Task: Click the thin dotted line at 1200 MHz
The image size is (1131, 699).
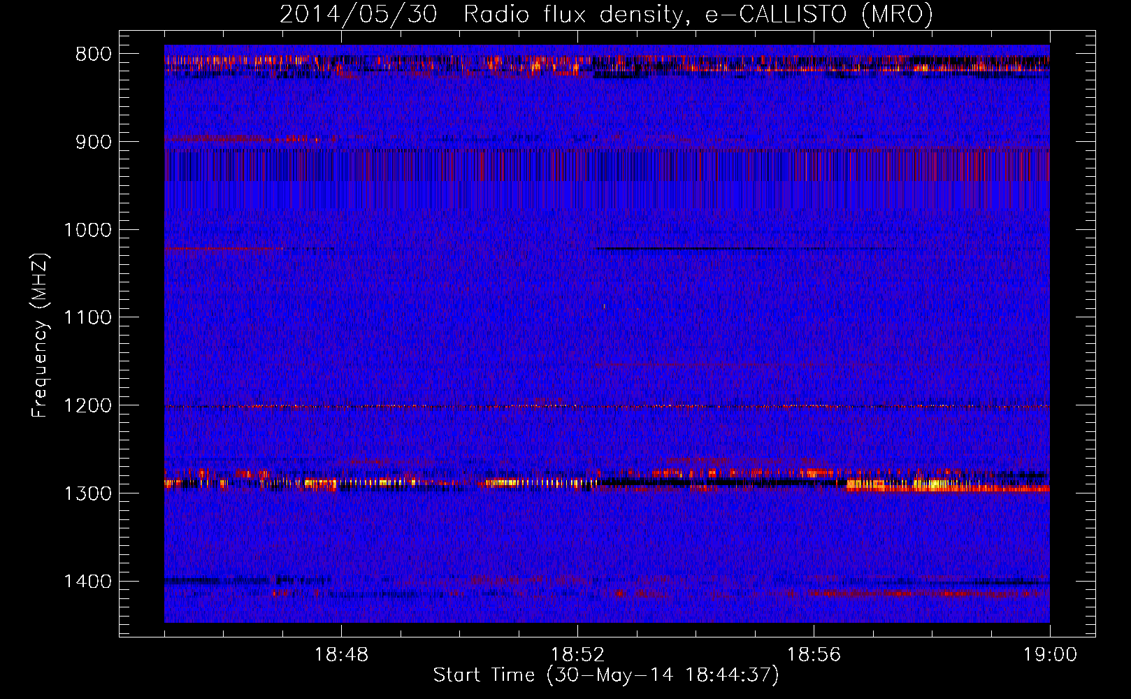Action: coord(607,406)
